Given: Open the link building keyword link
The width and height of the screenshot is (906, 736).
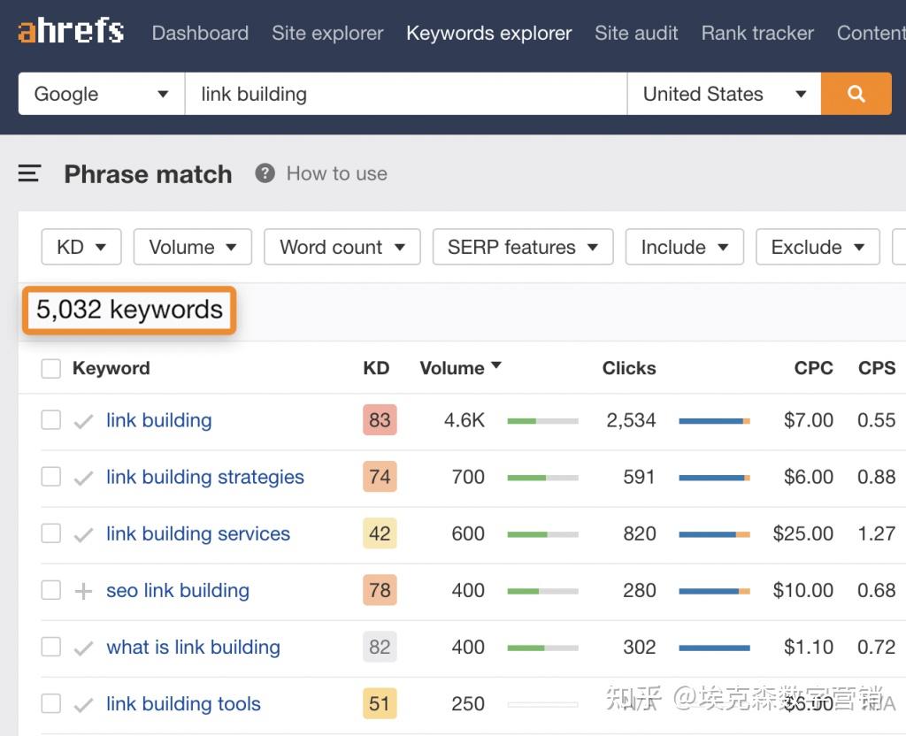Looking at the screenshot, I should [x=159, y=420].
